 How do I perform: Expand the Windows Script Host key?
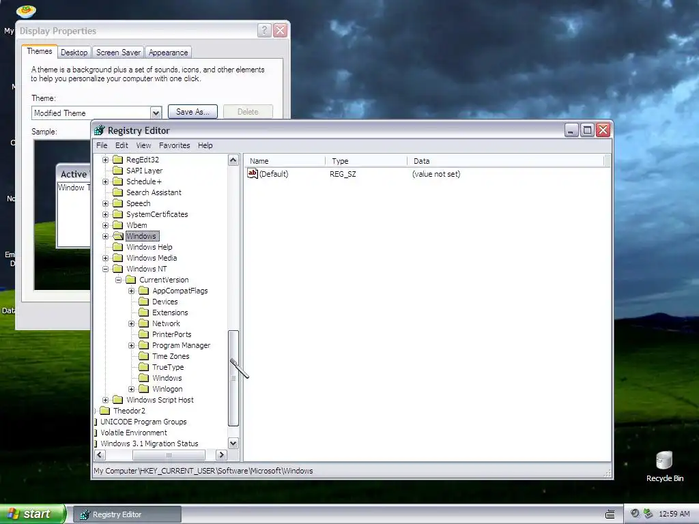pos(105,400)
